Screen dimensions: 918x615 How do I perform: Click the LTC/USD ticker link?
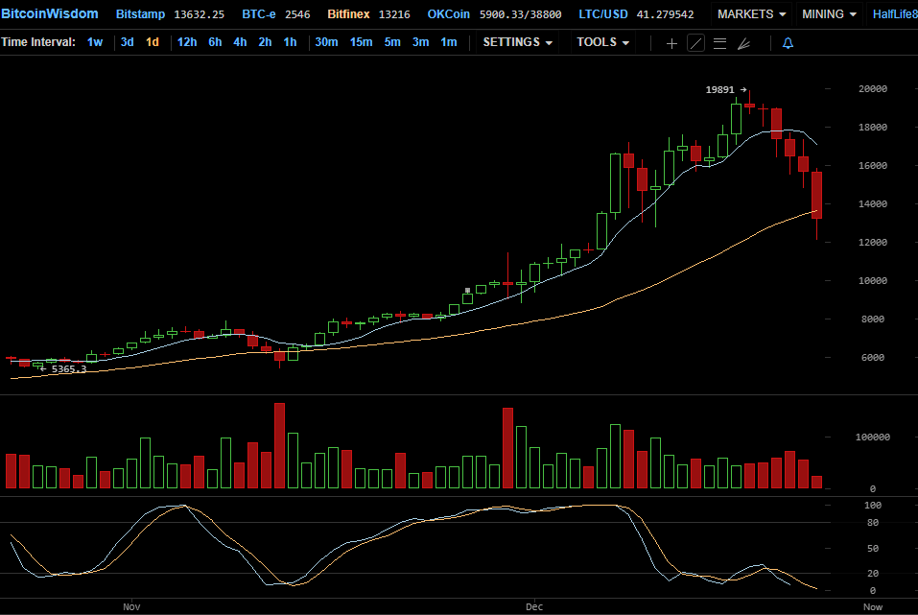coord(610,14)
